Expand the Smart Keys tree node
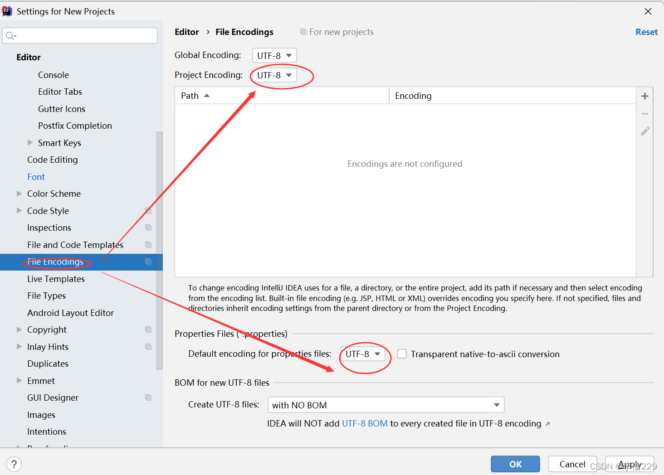 click(30, 142)
